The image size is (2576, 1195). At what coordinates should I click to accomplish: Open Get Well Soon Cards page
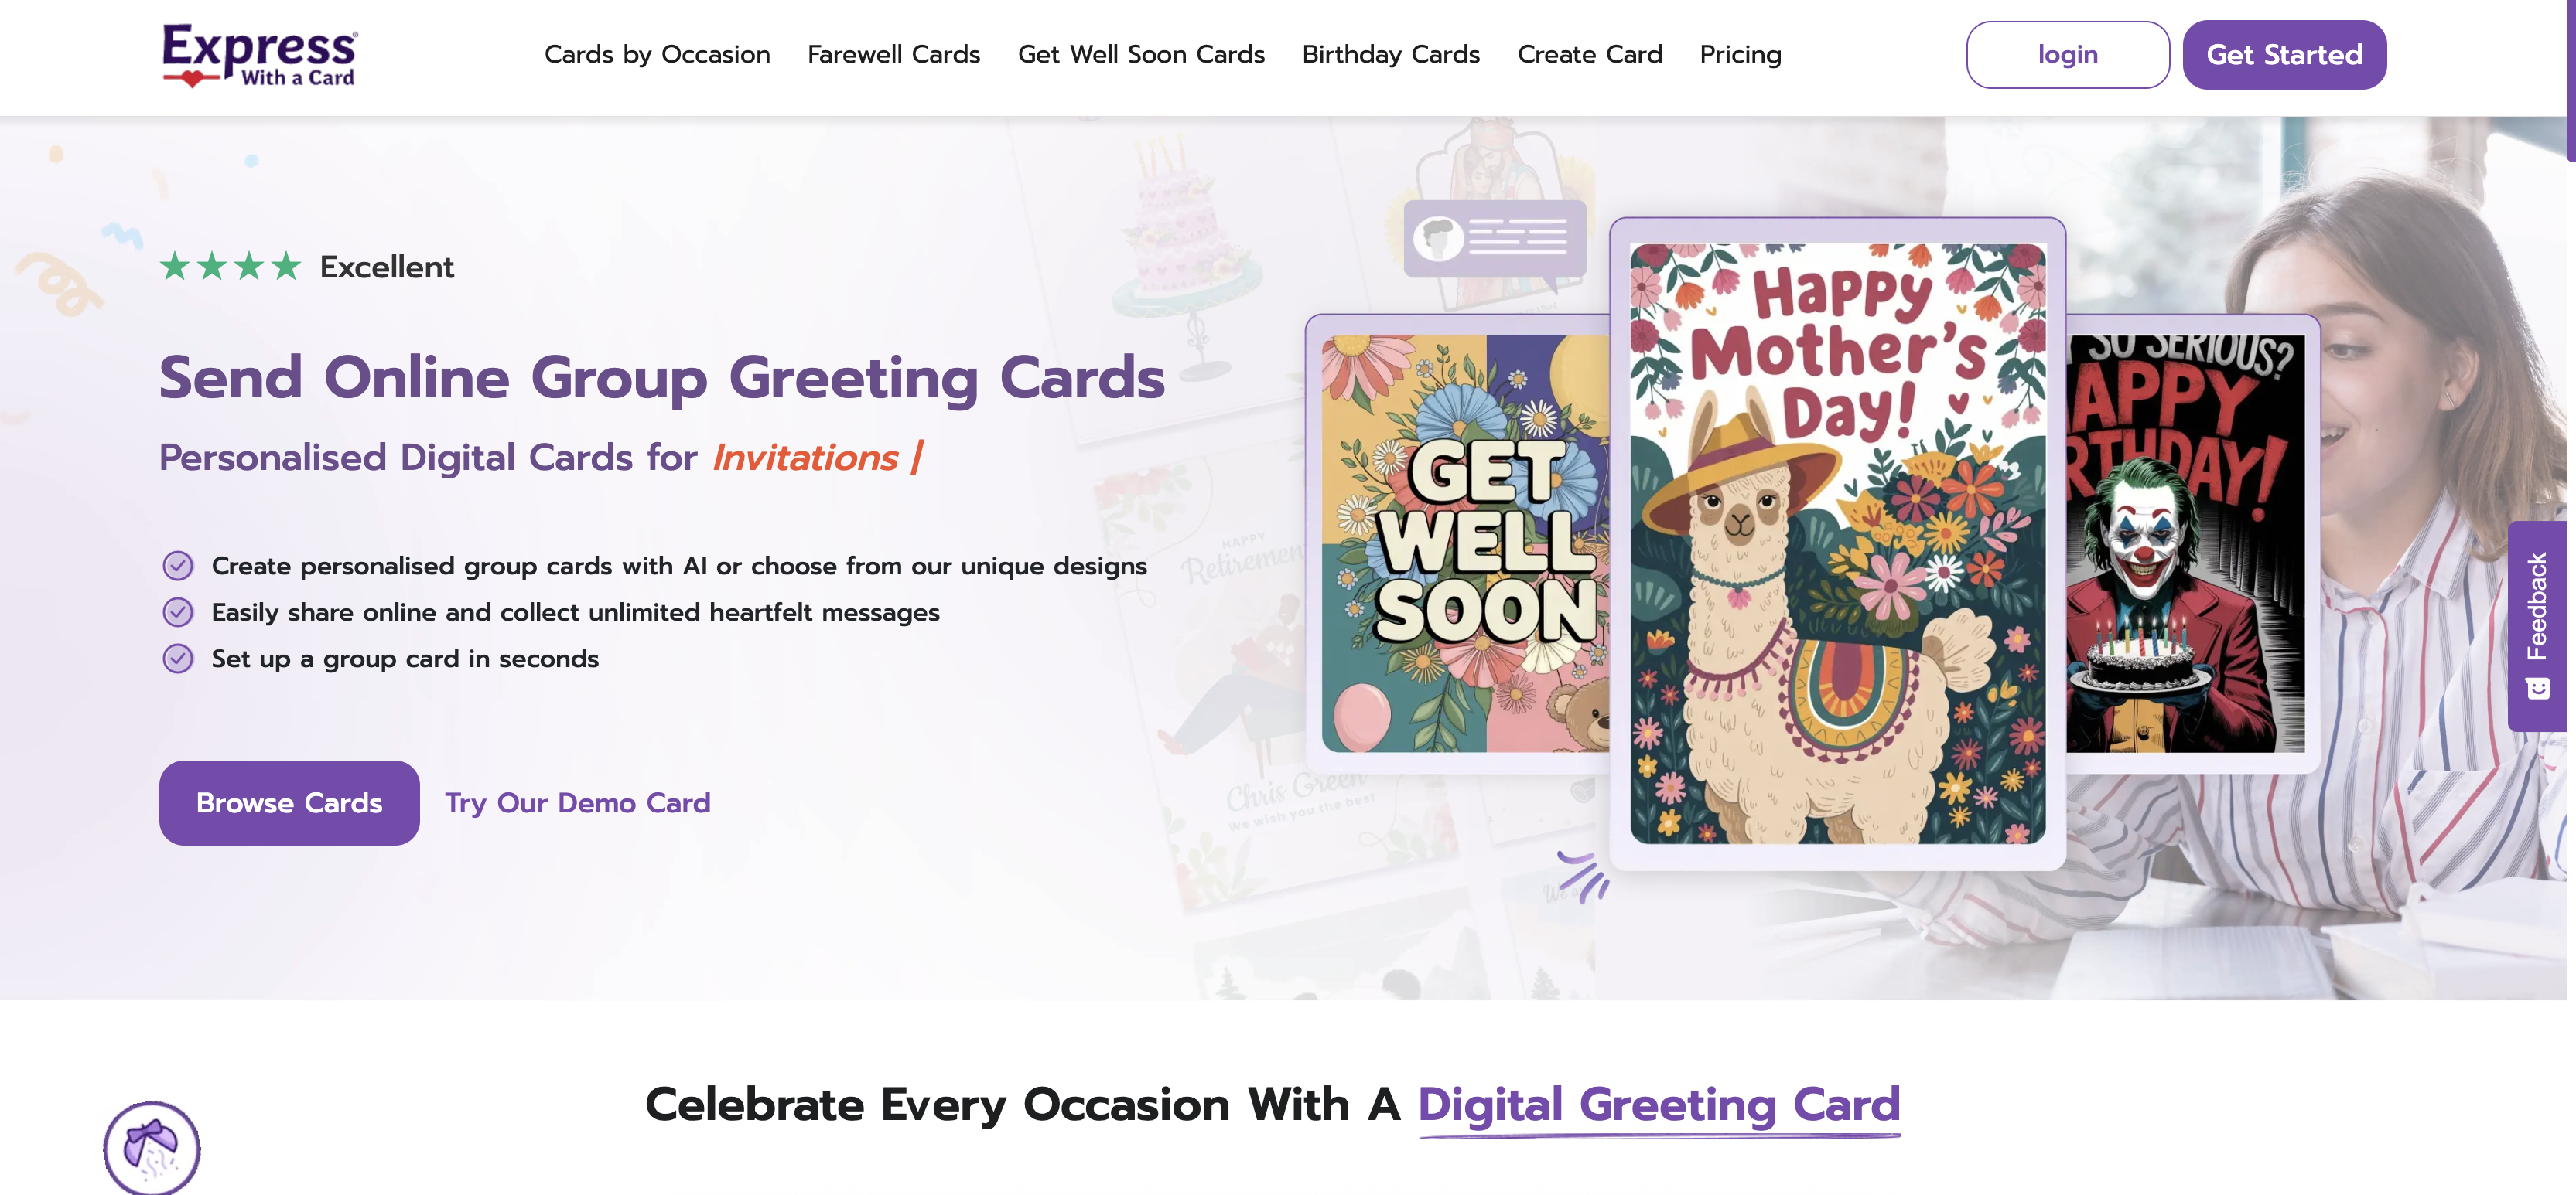(1141, 55)
